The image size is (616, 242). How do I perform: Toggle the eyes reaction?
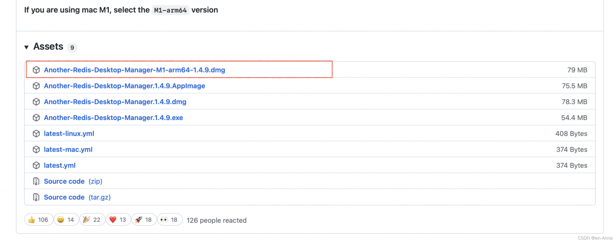pyautogui.click(x=170, y=220)
